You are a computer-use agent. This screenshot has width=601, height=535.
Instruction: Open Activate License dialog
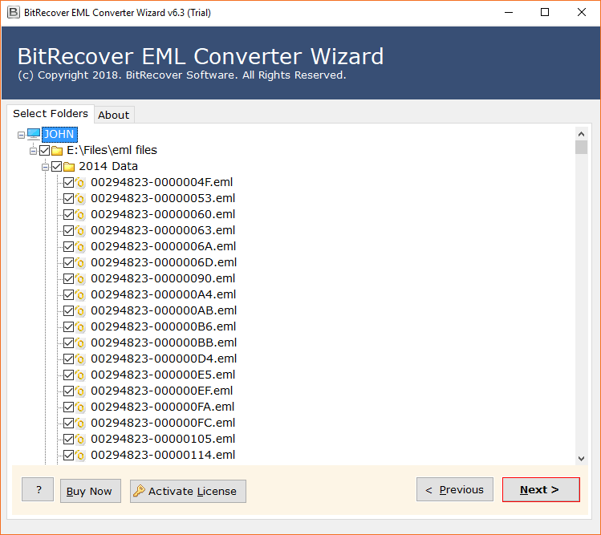click(x=188, y=492)
